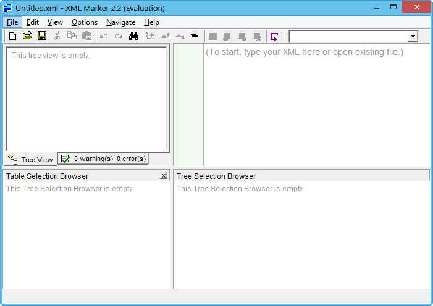Open the Help menu
433x306 pixels.
click(x=151, y=22)
